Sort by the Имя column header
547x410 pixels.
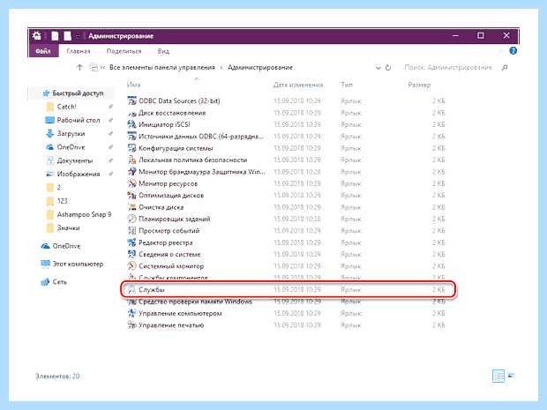tap(133, 85)
